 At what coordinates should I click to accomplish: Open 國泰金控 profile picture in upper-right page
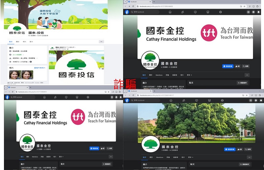click(x=150, y=60)
